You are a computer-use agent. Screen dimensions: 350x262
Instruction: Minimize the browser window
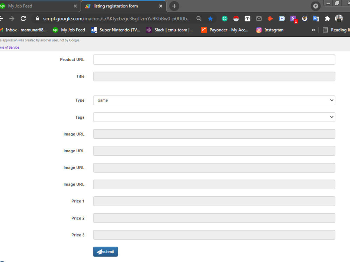328,3
